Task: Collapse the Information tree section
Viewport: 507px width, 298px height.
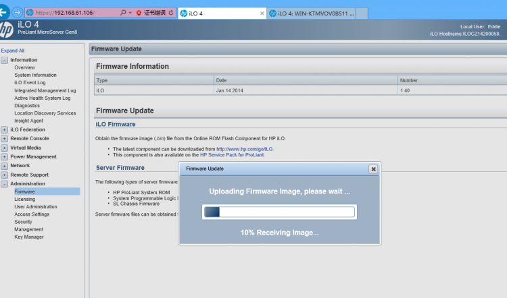Action: pyautogui.click(x=4, y=60)
